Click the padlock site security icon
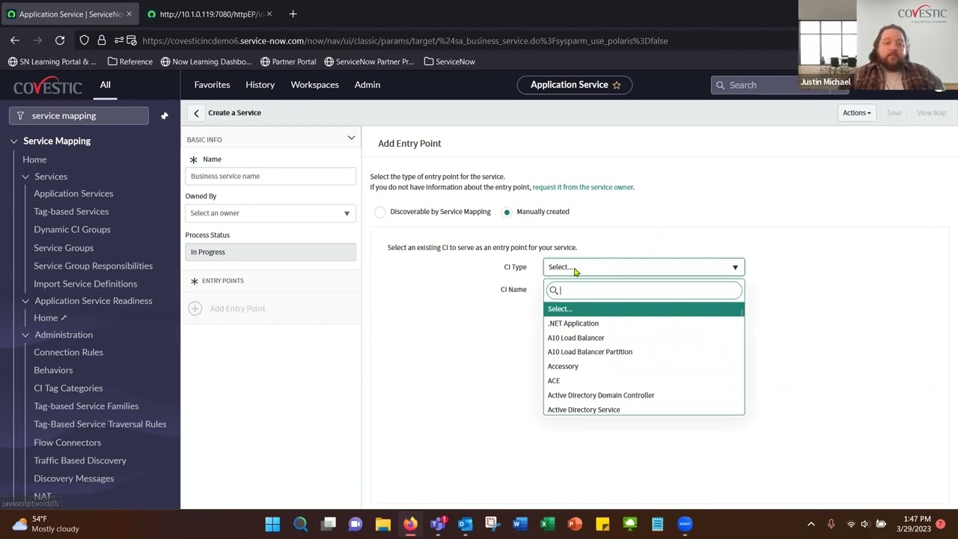Screen dimensions: 958x539 pos(101,40)
